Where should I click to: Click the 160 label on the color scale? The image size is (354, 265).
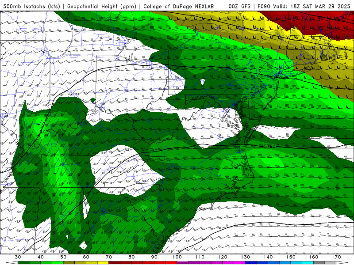coord(314,257)
